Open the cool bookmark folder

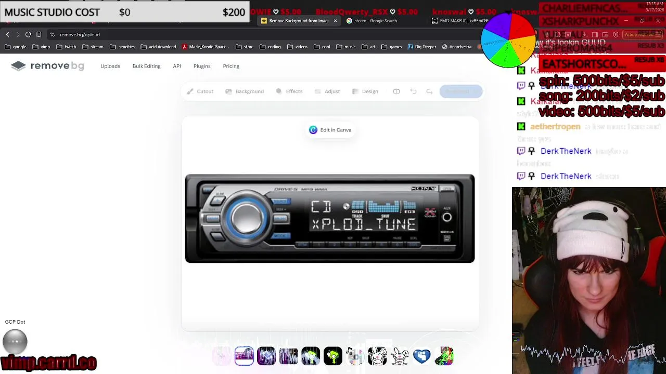click(x=322, y=47)
